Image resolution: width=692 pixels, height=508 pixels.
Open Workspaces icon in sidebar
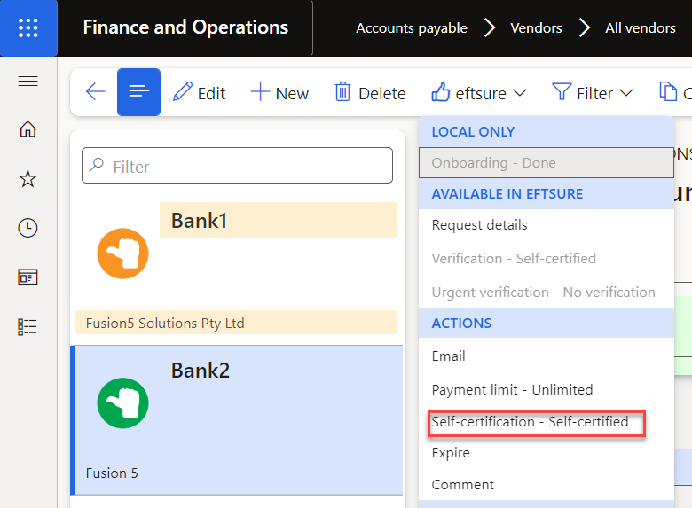28,277
